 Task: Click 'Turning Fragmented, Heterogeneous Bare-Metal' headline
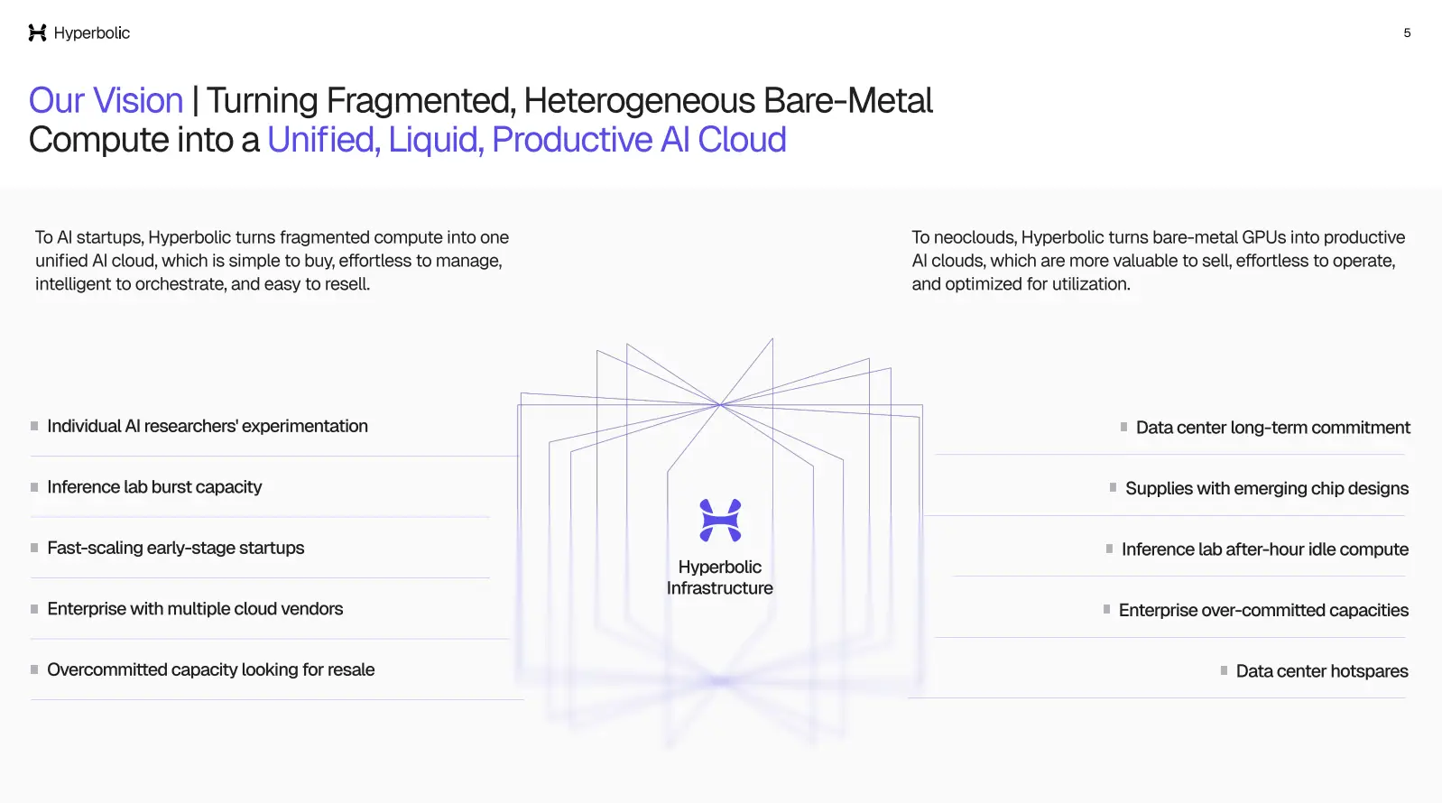569,100
